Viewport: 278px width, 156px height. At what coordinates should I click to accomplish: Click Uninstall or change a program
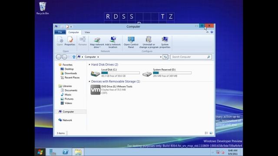click(149, 42)
